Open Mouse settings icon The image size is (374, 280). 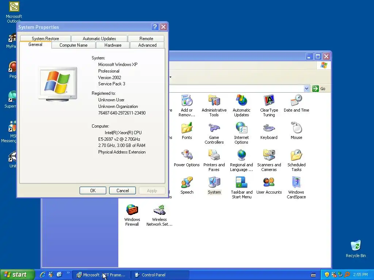[x=296, y=131]
